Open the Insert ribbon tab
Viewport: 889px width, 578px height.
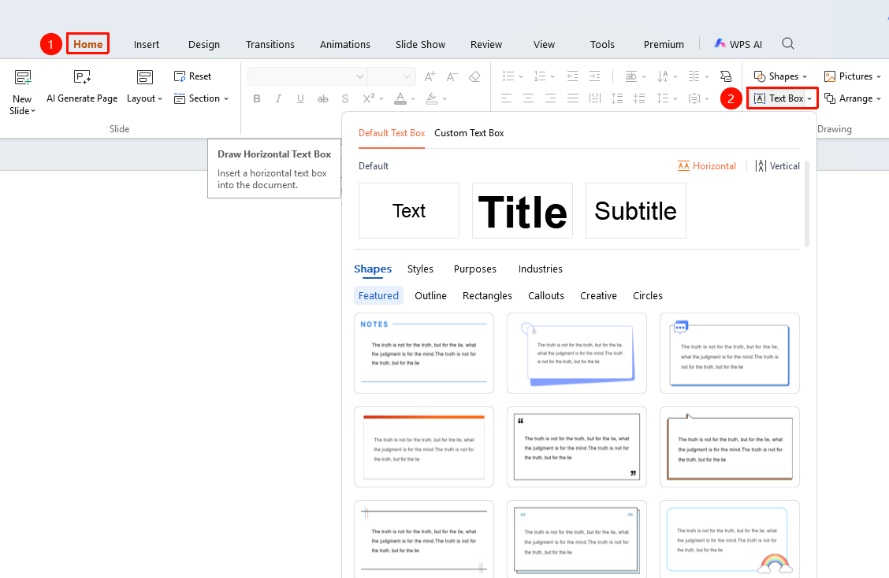(147, 44)
